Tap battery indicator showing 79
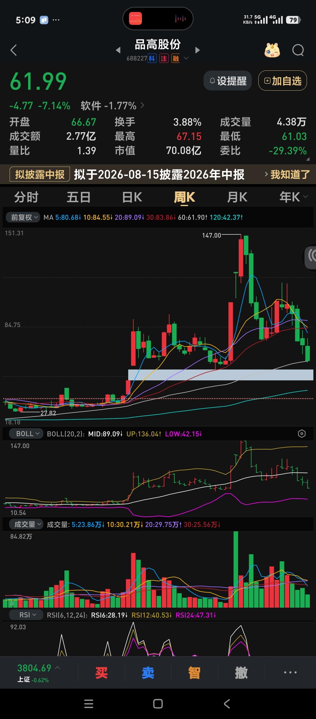The image size is (316, 719). pos(293,20)
